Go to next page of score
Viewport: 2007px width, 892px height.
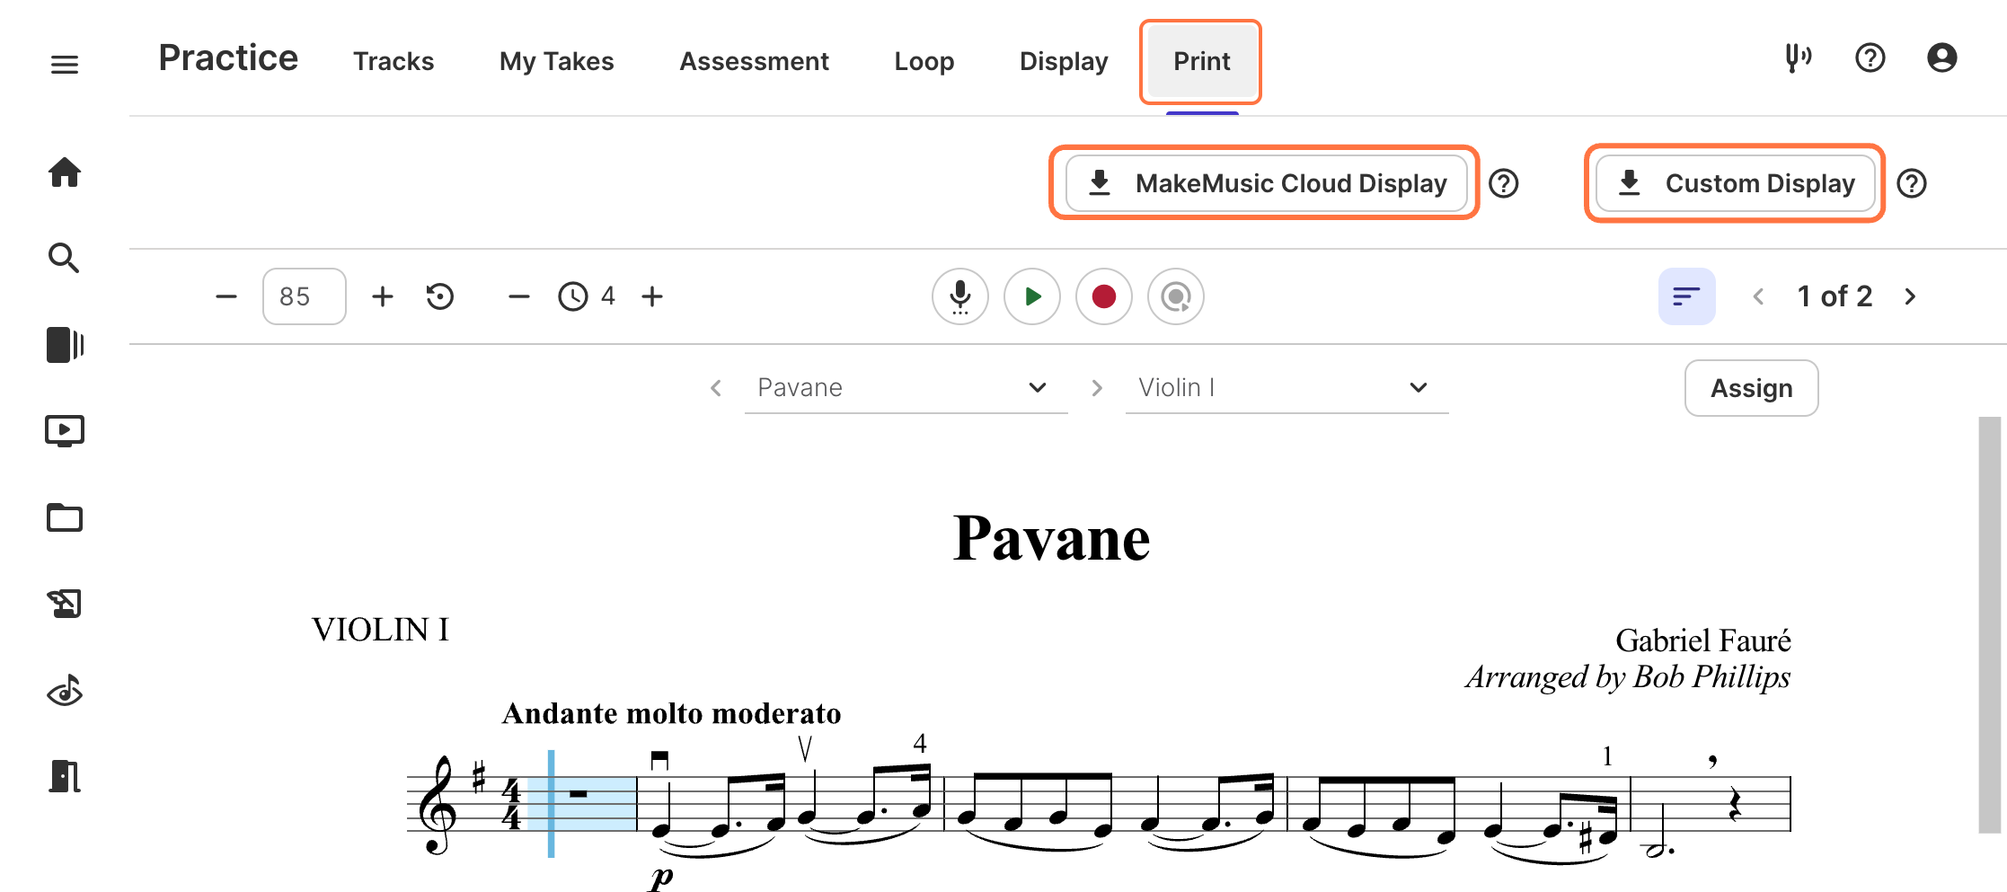(x=1910, y=296)
